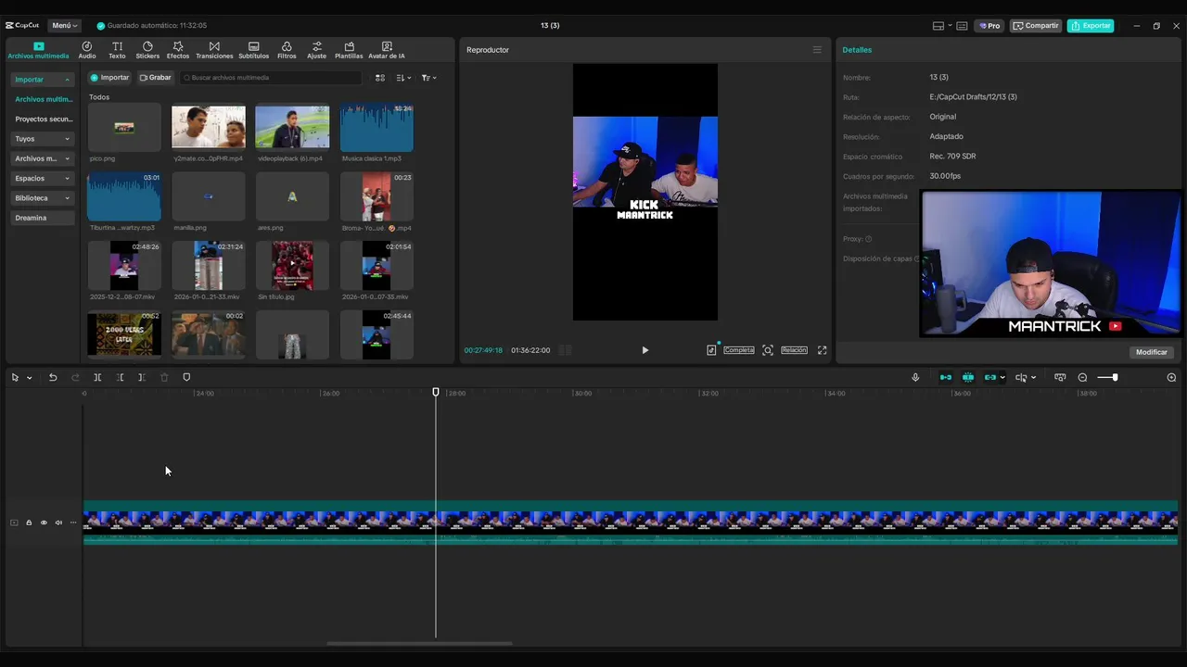Viewport: 1187px width, 667px height.
Task: Select the pointer selection tool
Action: [15, 377]
